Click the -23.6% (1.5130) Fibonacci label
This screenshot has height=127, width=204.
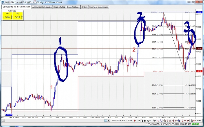[157, 85]
